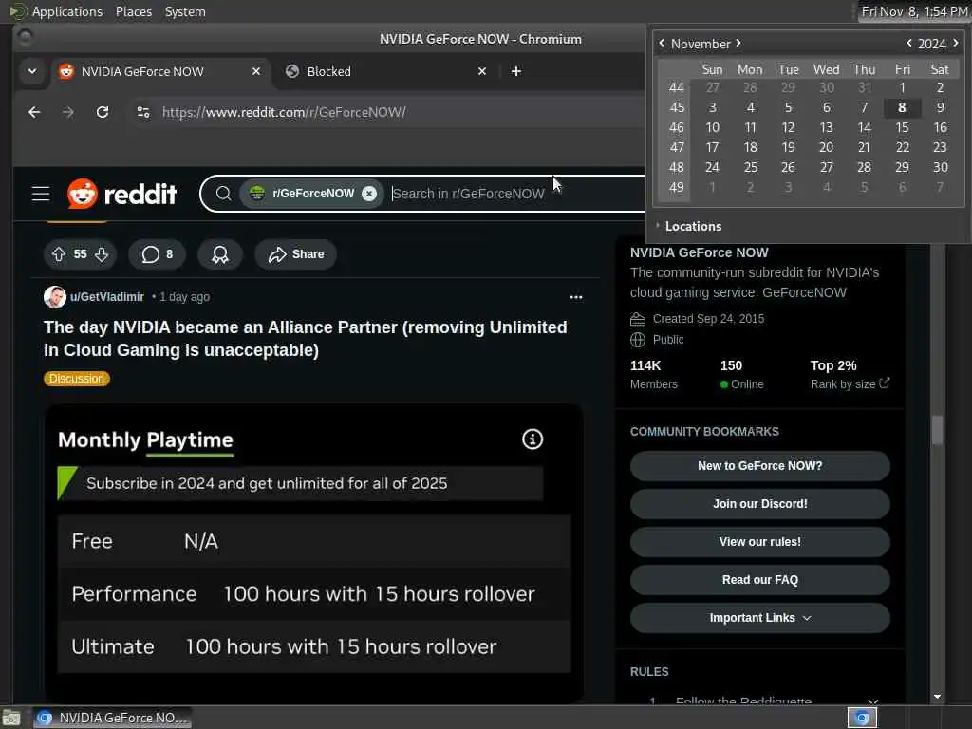972x729 pixels.
Task: Filter by the Discussion flair tag
Action: tap(77, 379)
